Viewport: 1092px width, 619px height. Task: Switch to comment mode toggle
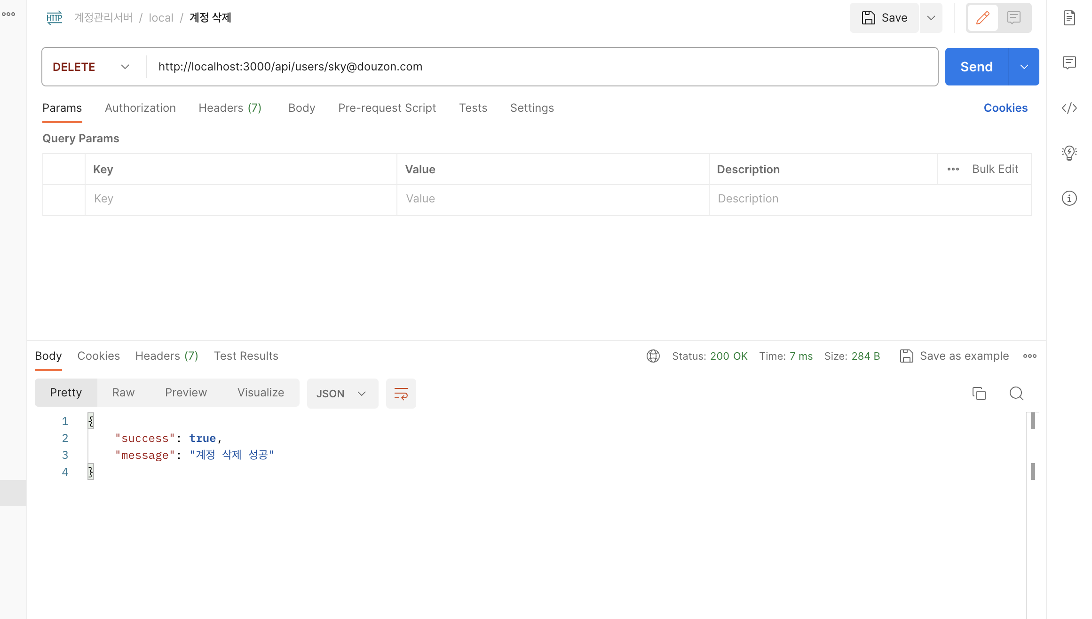1013,18
